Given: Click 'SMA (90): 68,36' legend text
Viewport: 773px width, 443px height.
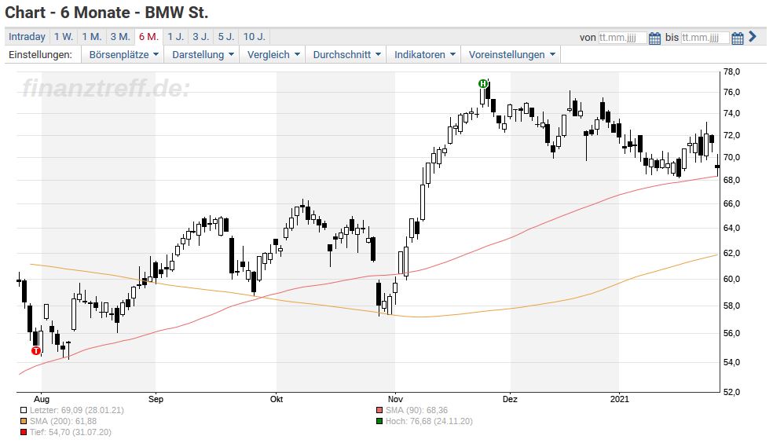Looking at the screenshot, I should (x=416, y=410).
